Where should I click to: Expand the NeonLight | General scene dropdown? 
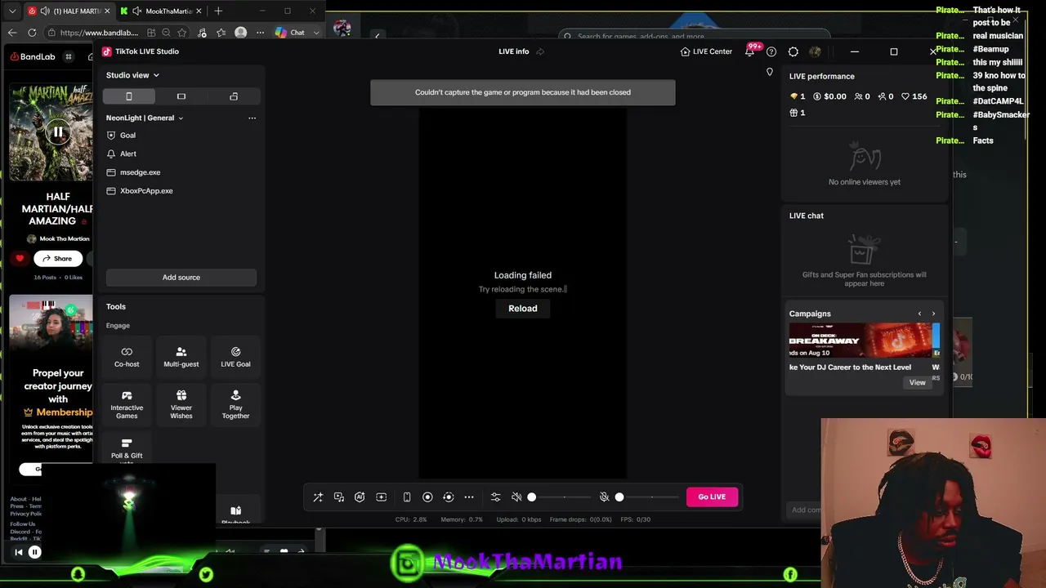tap(145, 118)
